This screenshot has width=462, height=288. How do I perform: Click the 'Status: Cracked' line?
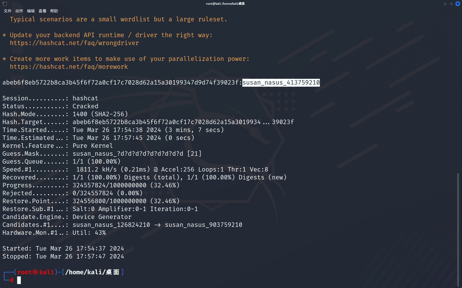pyautogui.click(x=50, y=106)
